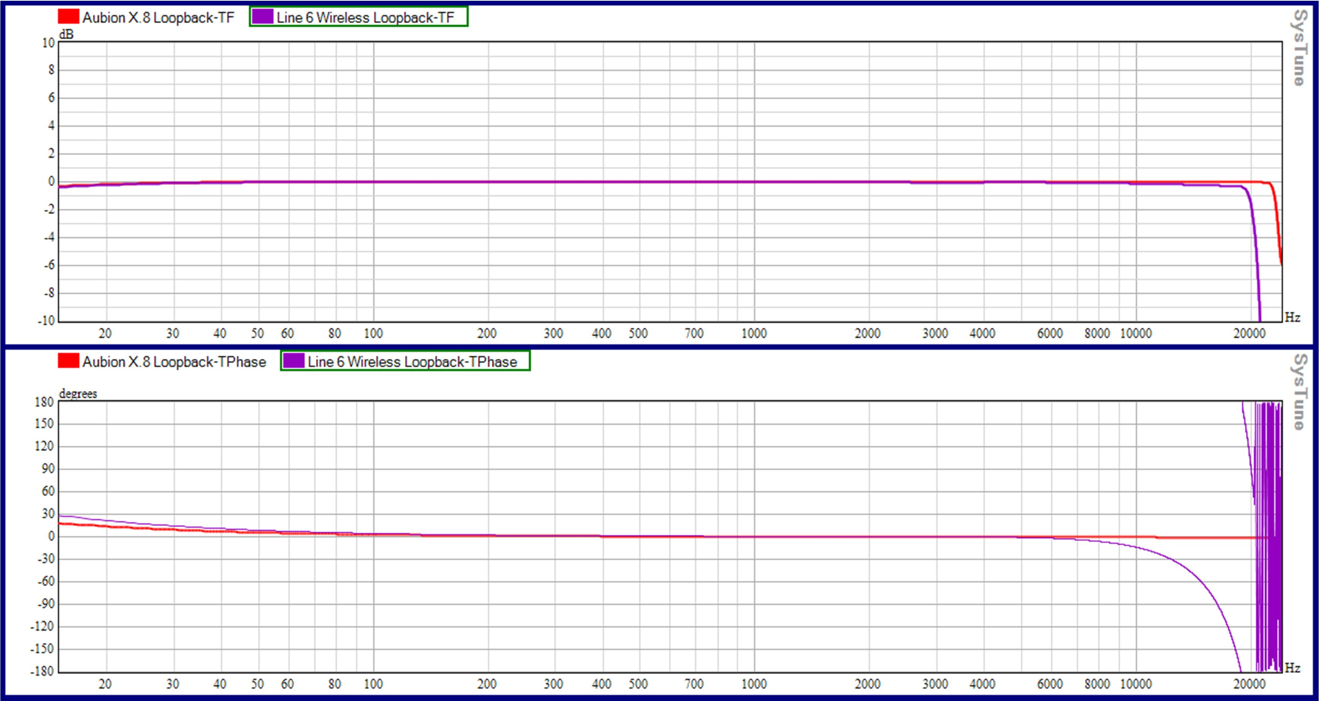Click 1000 Hz tick on magnitude plot axis
The image size is (1319, 701).
click(x=754, y=334)
